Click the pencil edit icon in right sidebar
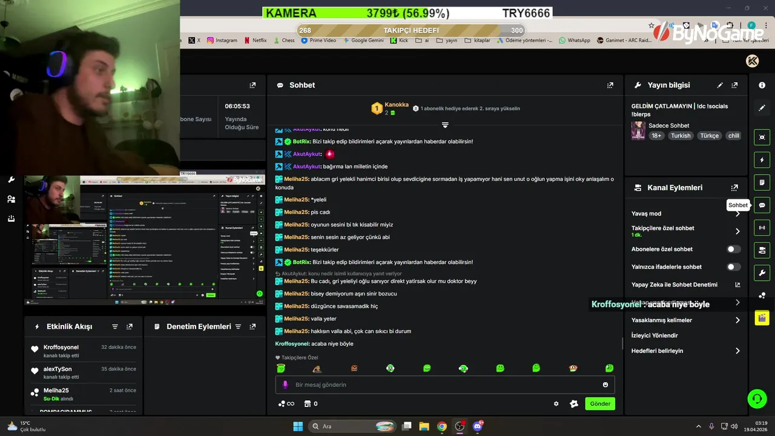Image resolution: width=775 pixels, height=436 pixels. (762, 108)
